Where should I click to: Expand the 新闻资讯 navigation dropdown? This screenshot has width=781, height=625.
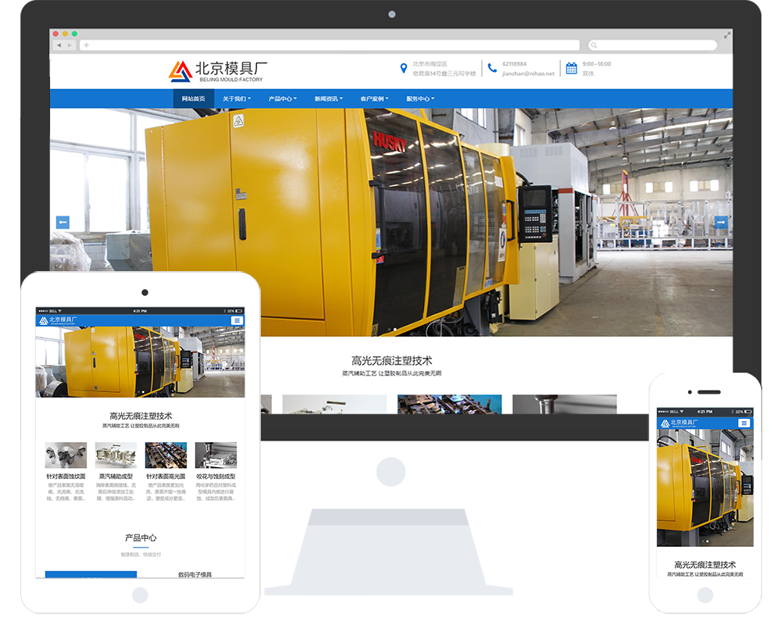point(328,98)
